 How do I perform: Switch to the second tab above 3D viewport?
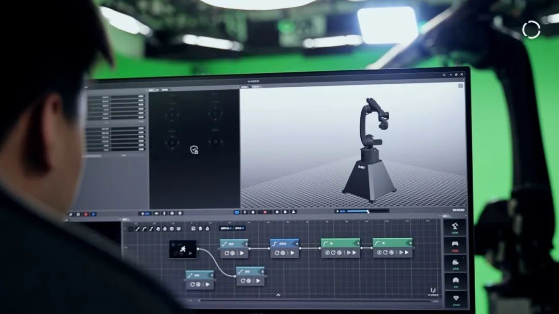coord(256,87)
